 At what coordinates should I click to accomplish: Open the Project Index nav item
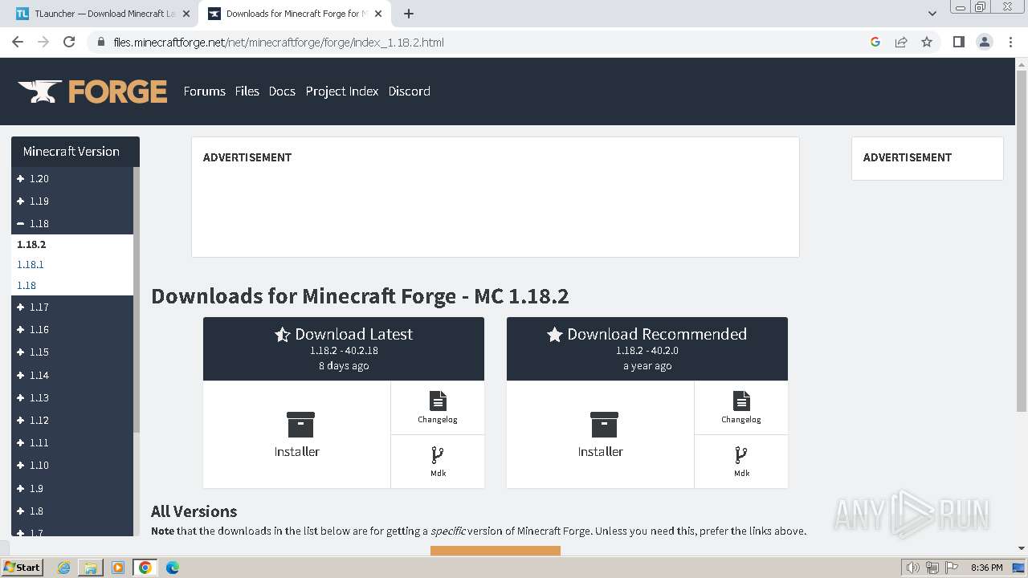[341, 92]
